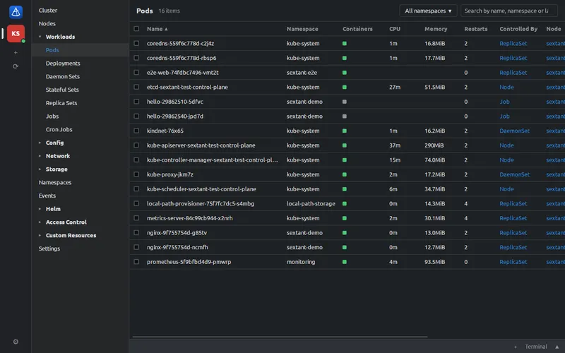Check the hello-29862510-5dfvc row checkbox
The height and width of the screenshot is (353, 565).
click(136, 102)
